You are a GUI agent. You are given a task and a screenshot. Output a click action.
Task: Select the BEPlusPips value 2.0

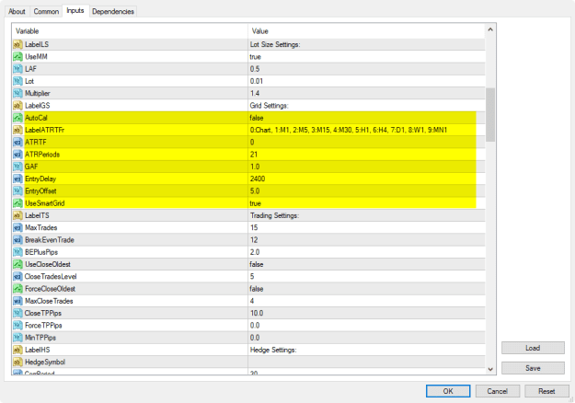coord(255,252)
